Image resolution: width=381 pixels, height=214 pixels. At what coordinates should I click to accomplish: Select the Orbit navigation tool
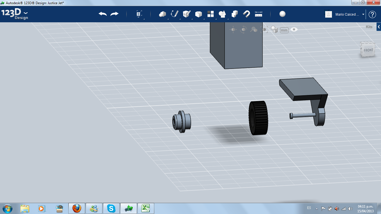coord(243,30)
